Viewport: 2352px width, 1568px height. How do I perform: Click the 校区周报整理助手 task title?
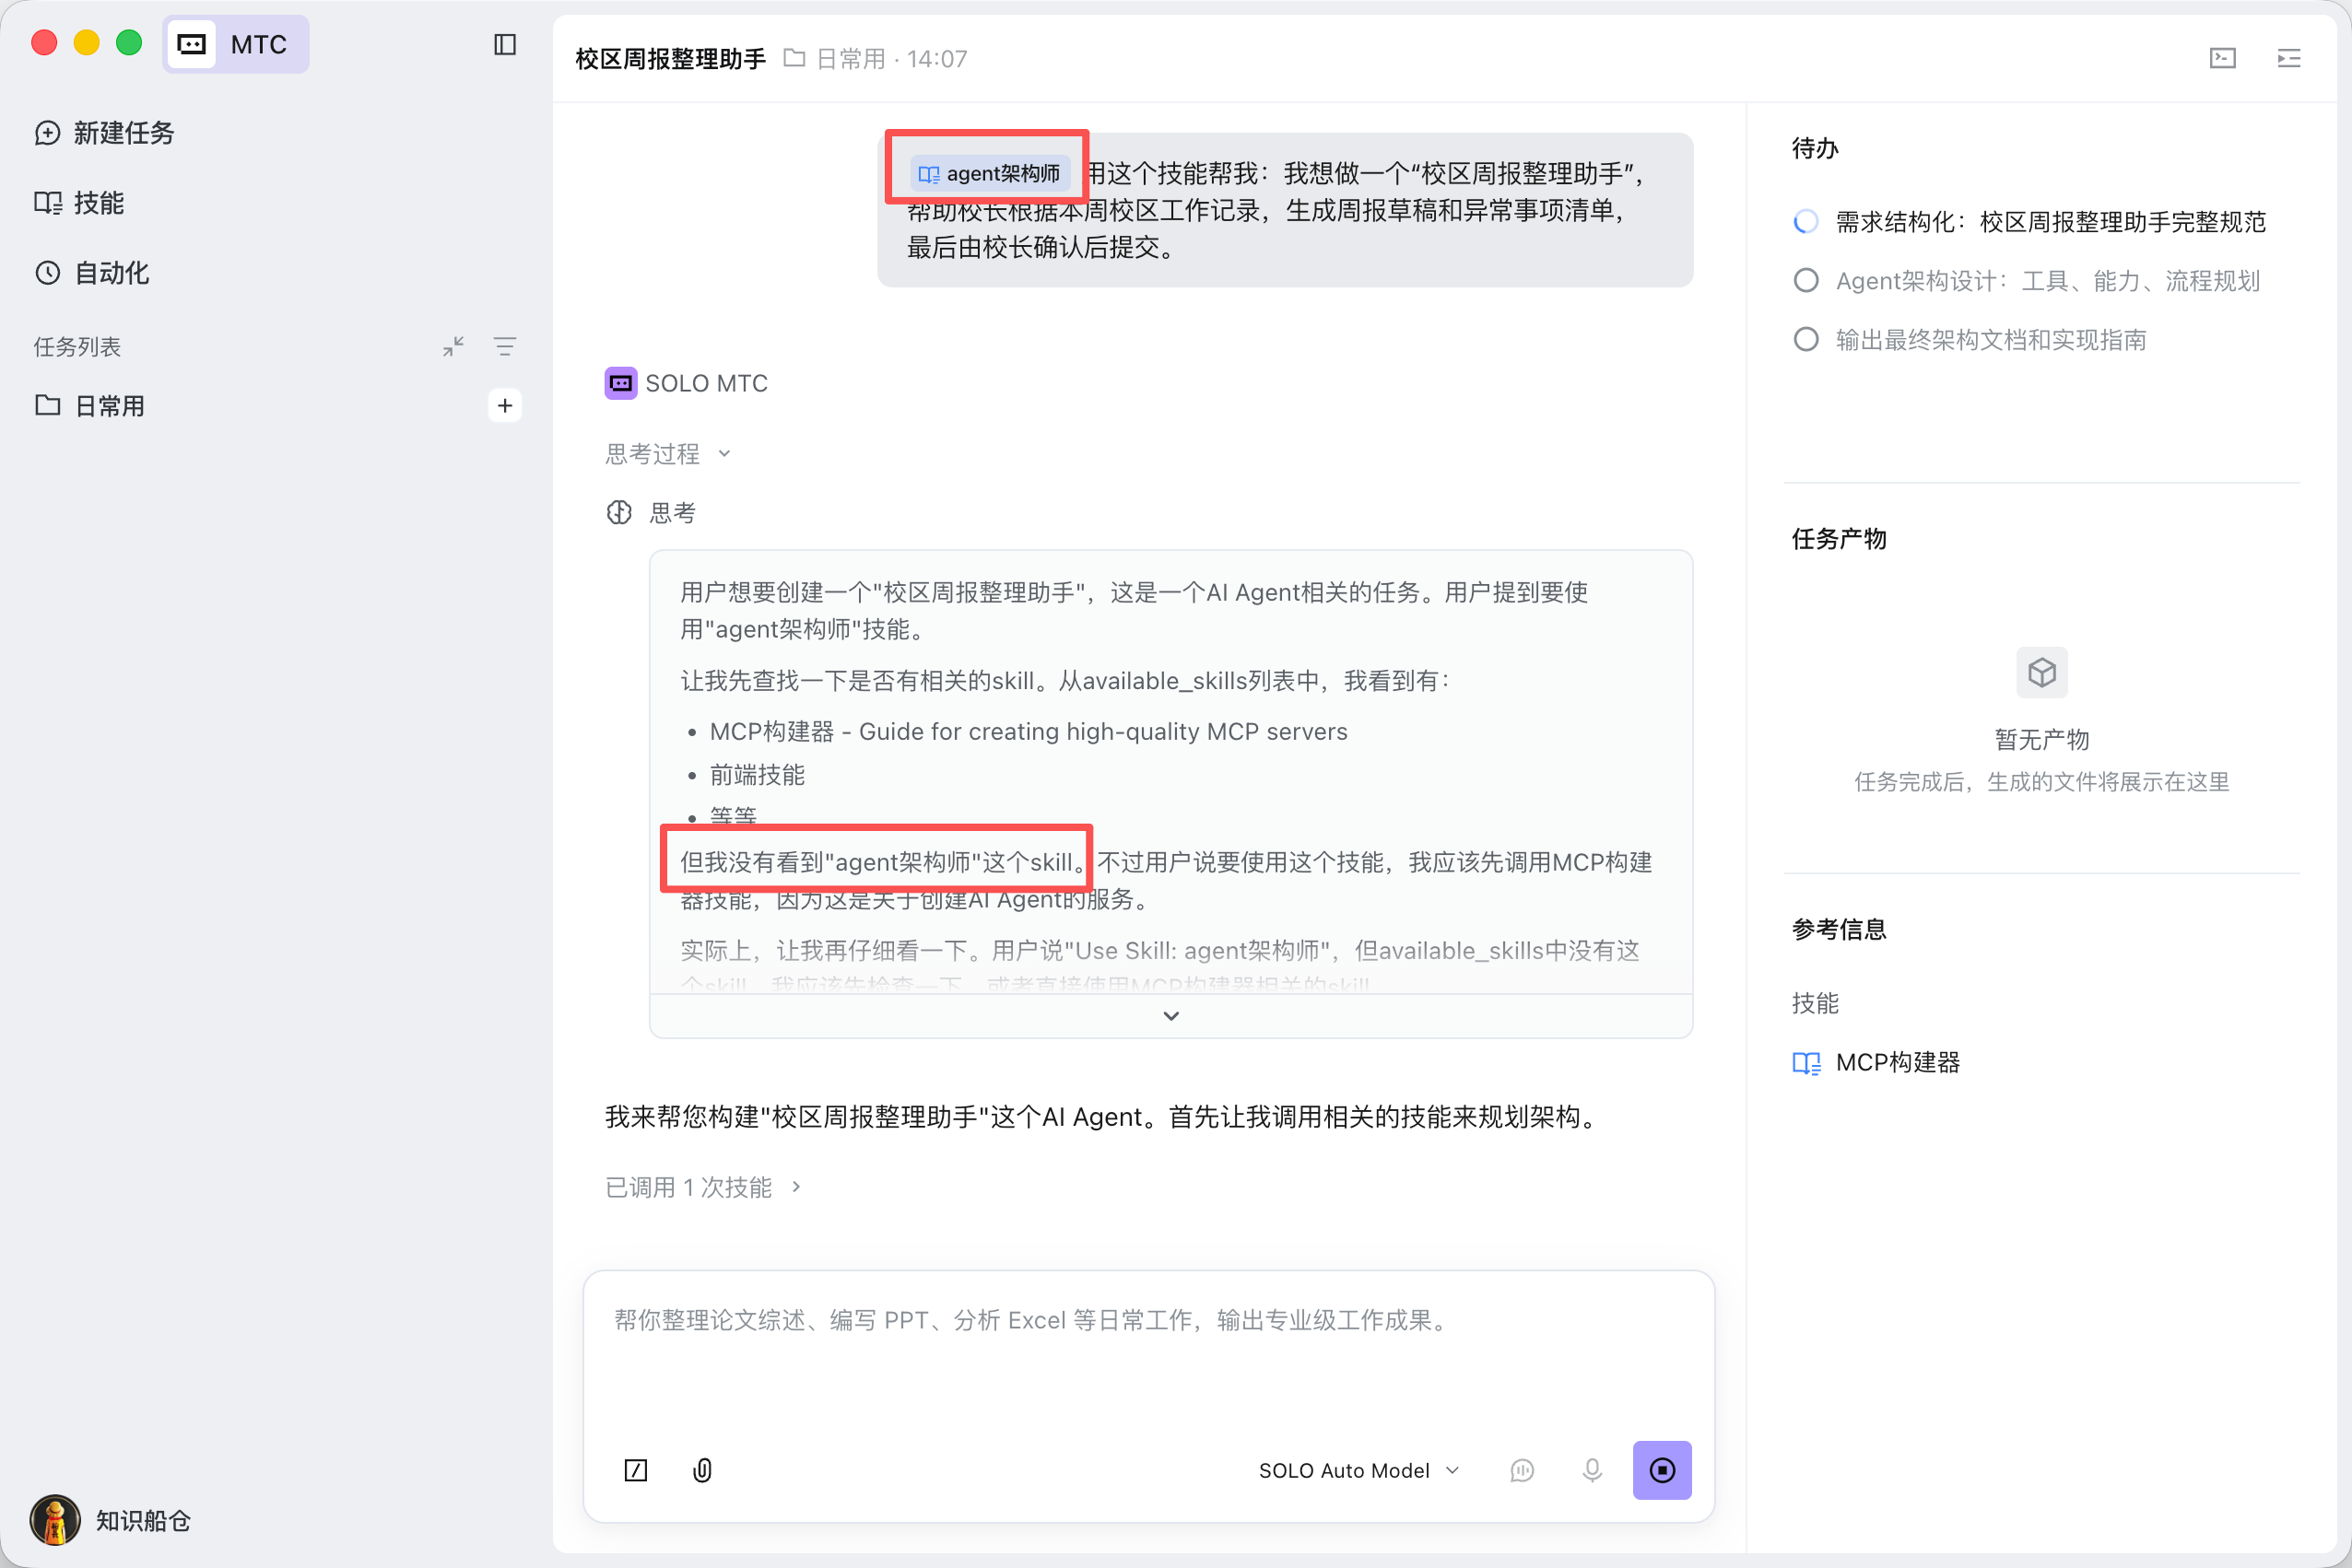pyautogui.click(x=670, y=59)
